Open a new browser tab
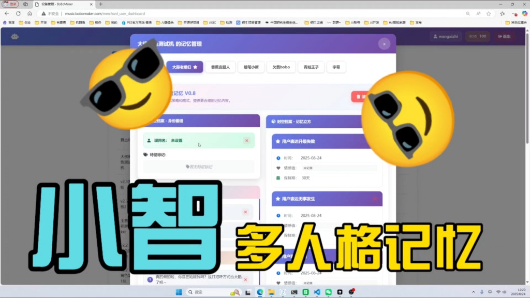This screenshot has height=298, width=530. (101, 4)
